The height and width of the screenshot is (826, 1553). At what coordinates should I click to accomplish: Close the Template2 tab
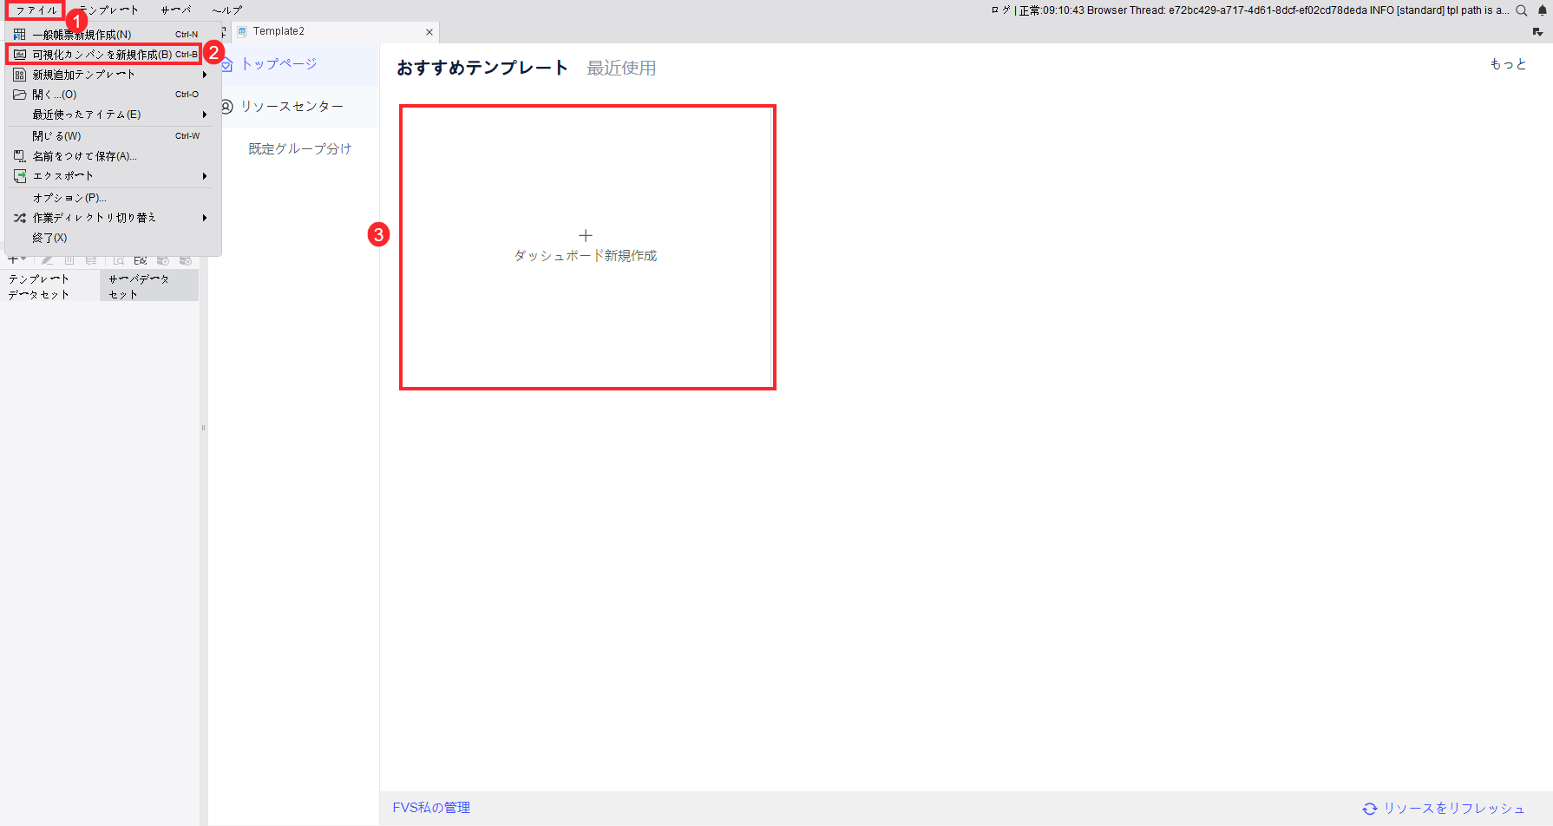click(x=429, y=32)
